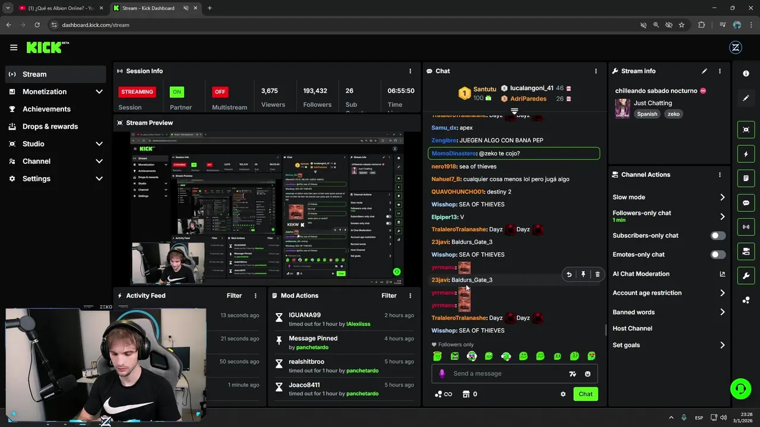
Task: Reply to highlighted chat message
Action: coord(569,275)
